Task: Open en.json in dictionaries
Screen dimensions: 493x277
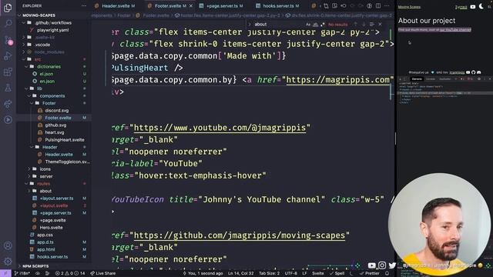Action: pos(47,81)
